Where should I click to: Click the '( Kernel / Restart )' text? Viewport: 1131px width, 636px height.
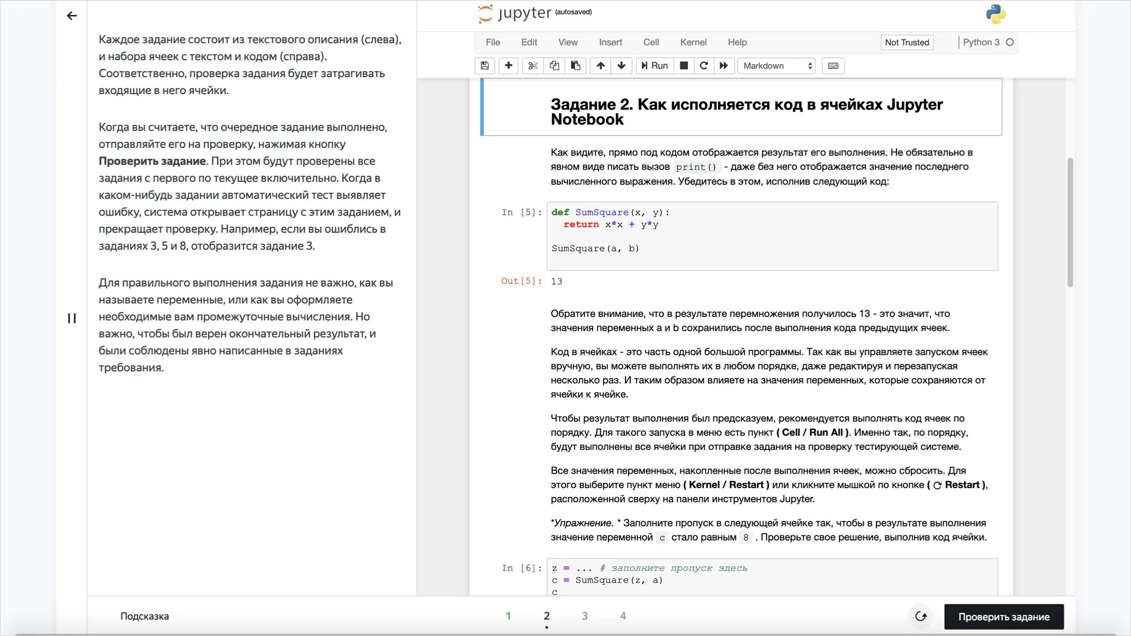[x=726, y=485]
